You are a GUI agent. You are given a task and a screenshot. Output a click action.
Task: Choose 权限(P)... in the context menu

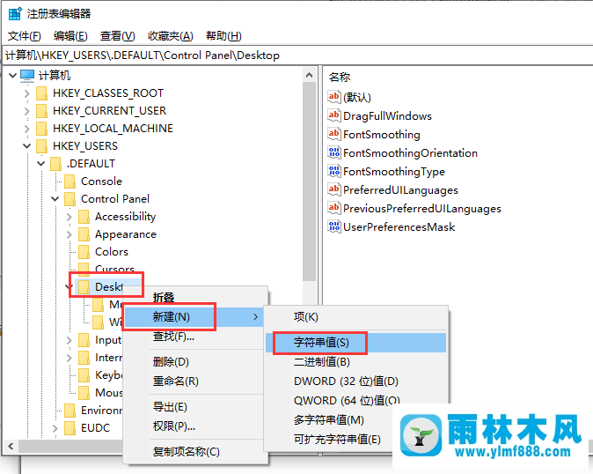point(194,426)
